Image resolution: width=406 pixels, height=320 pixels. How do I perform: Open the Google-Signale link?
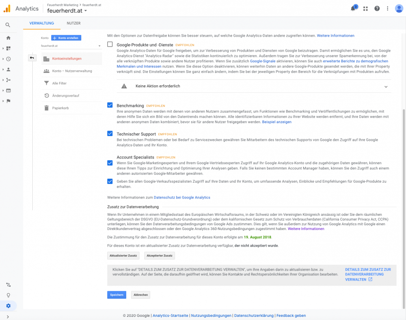coord(263,61)
